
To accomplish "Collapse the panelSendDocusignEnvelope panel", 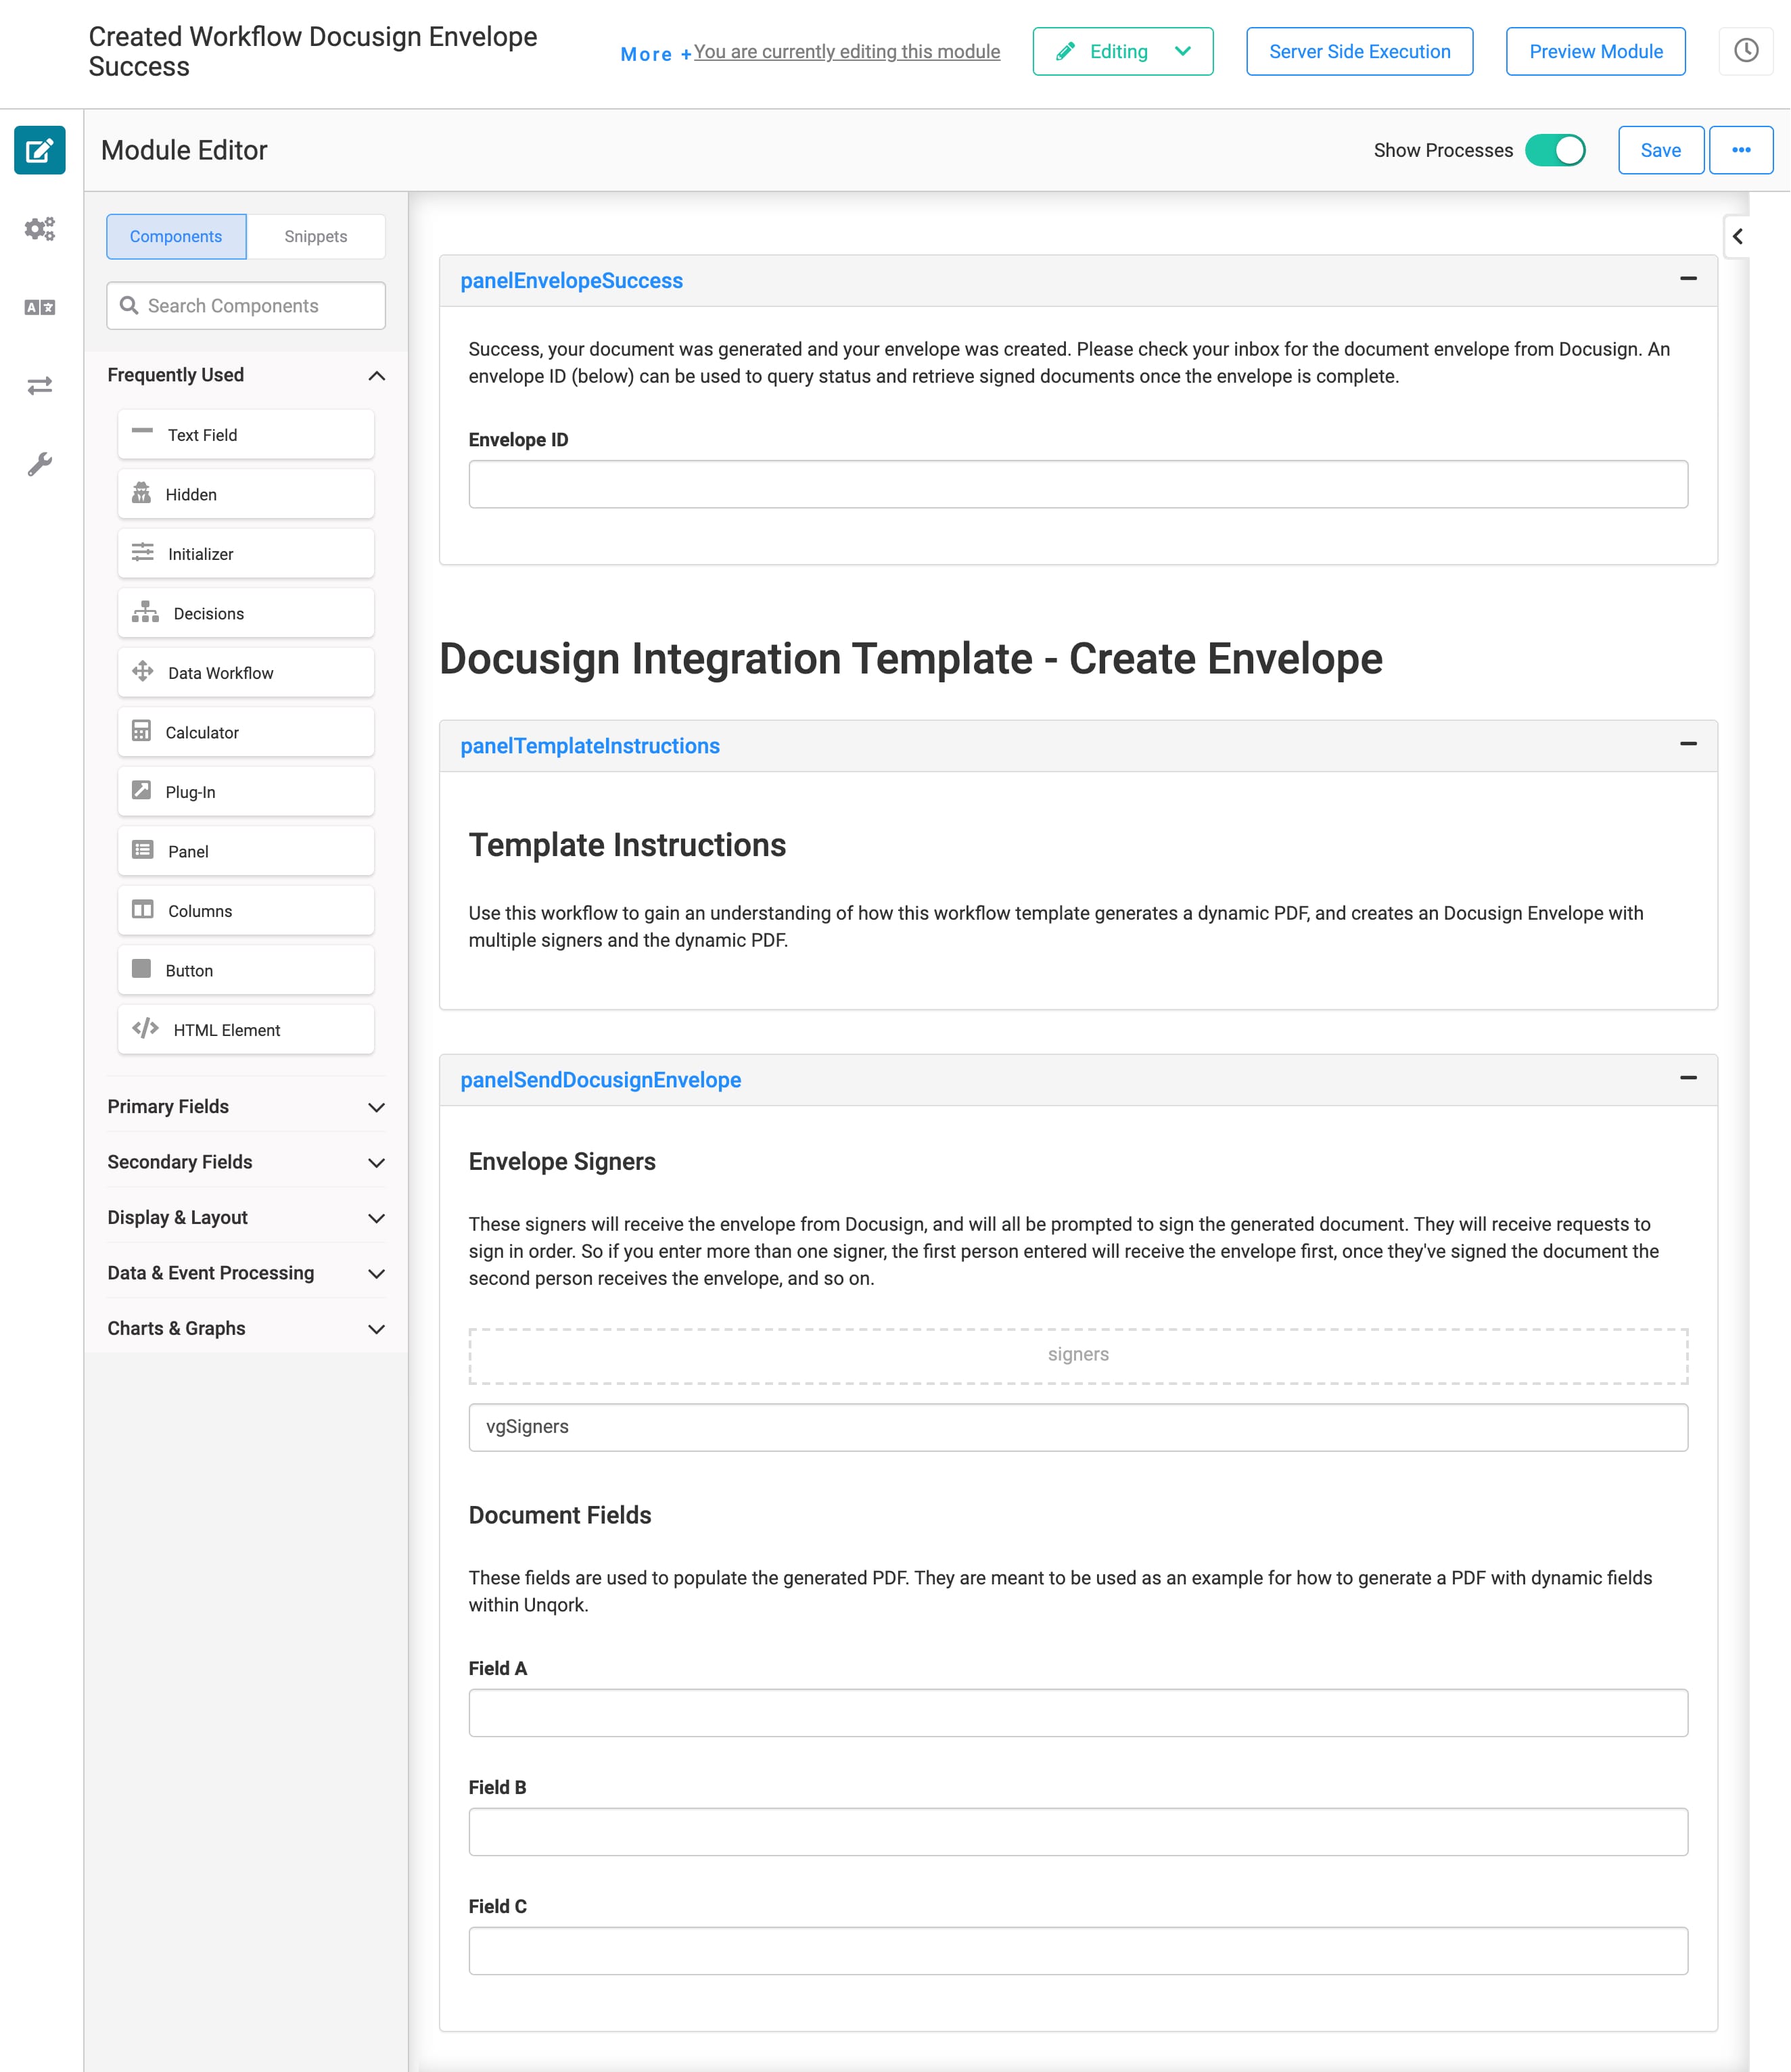I will coord(1688,1077).
